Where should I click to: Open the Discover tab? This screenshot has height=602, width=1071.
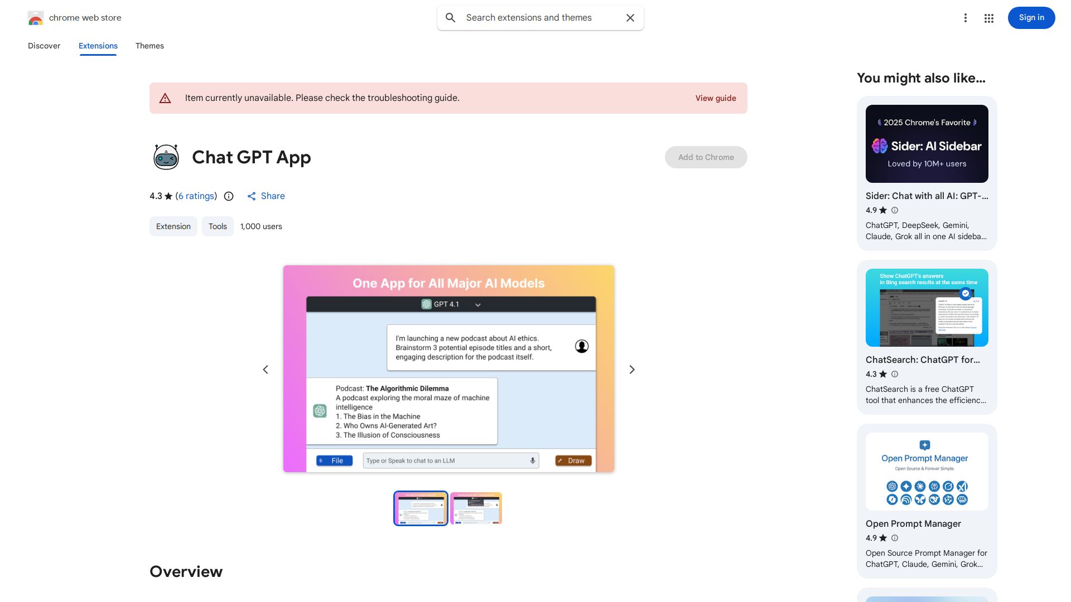[44, 46]
